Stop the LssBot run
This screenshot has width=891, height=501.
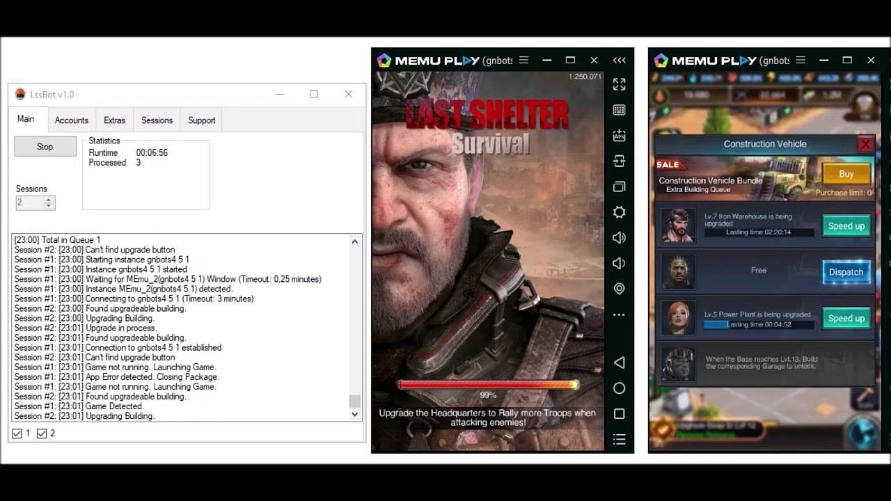[45, 147]
